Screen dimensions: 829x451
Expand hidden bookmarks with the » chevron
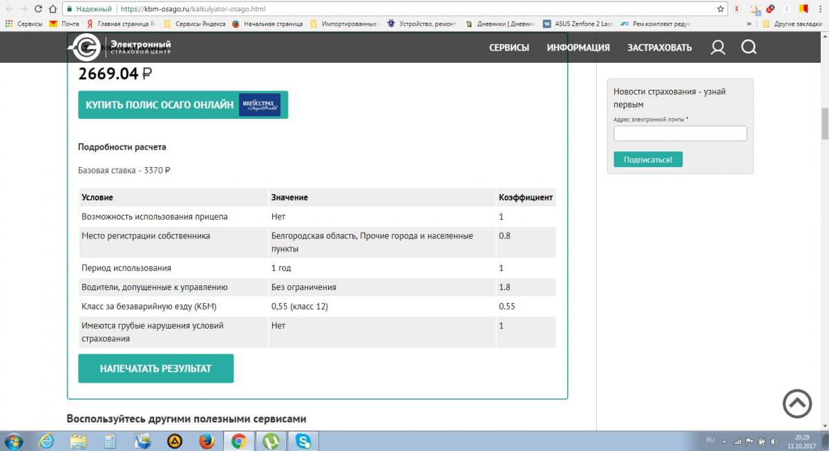coord(749,23)
